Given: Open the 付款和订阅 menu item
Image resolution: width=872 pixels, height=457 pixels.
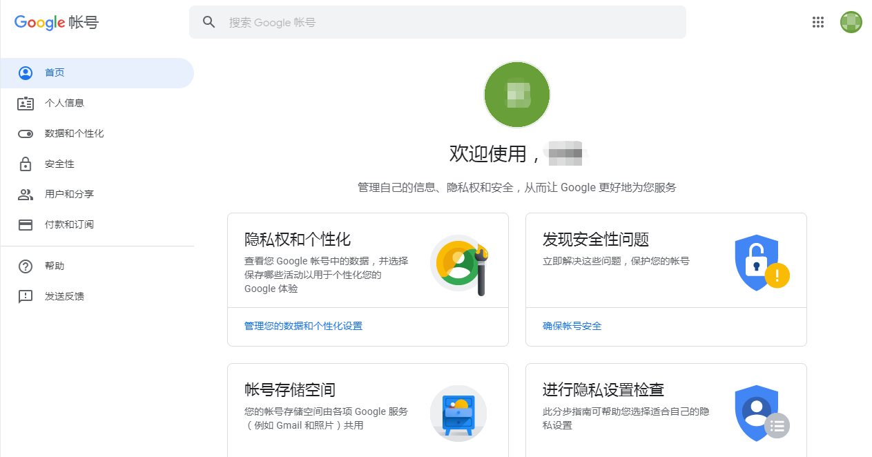Looking at the screenshot, I should tap(97, 225).
